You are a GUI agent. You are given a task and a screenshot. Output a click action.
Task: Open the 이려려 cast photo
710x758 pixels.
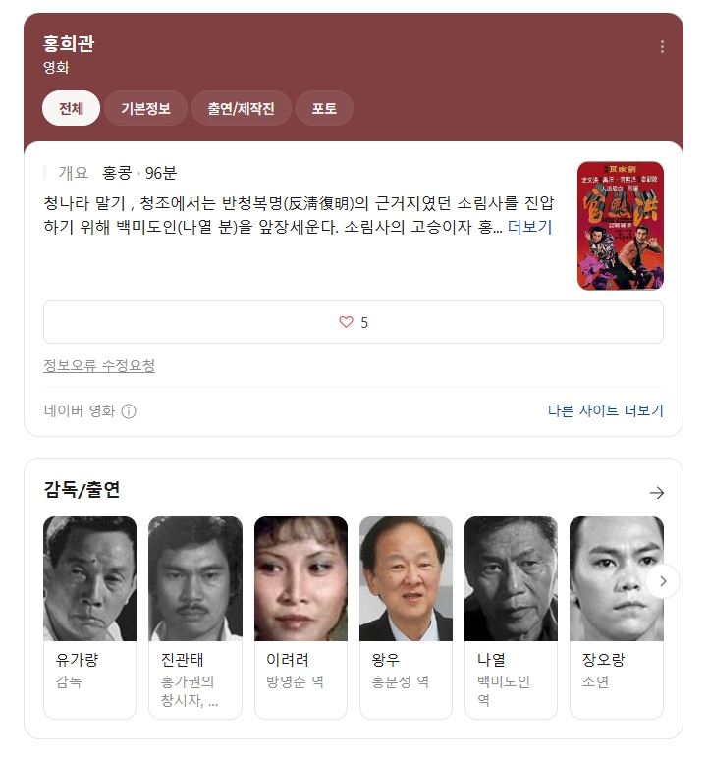[300, 578]
